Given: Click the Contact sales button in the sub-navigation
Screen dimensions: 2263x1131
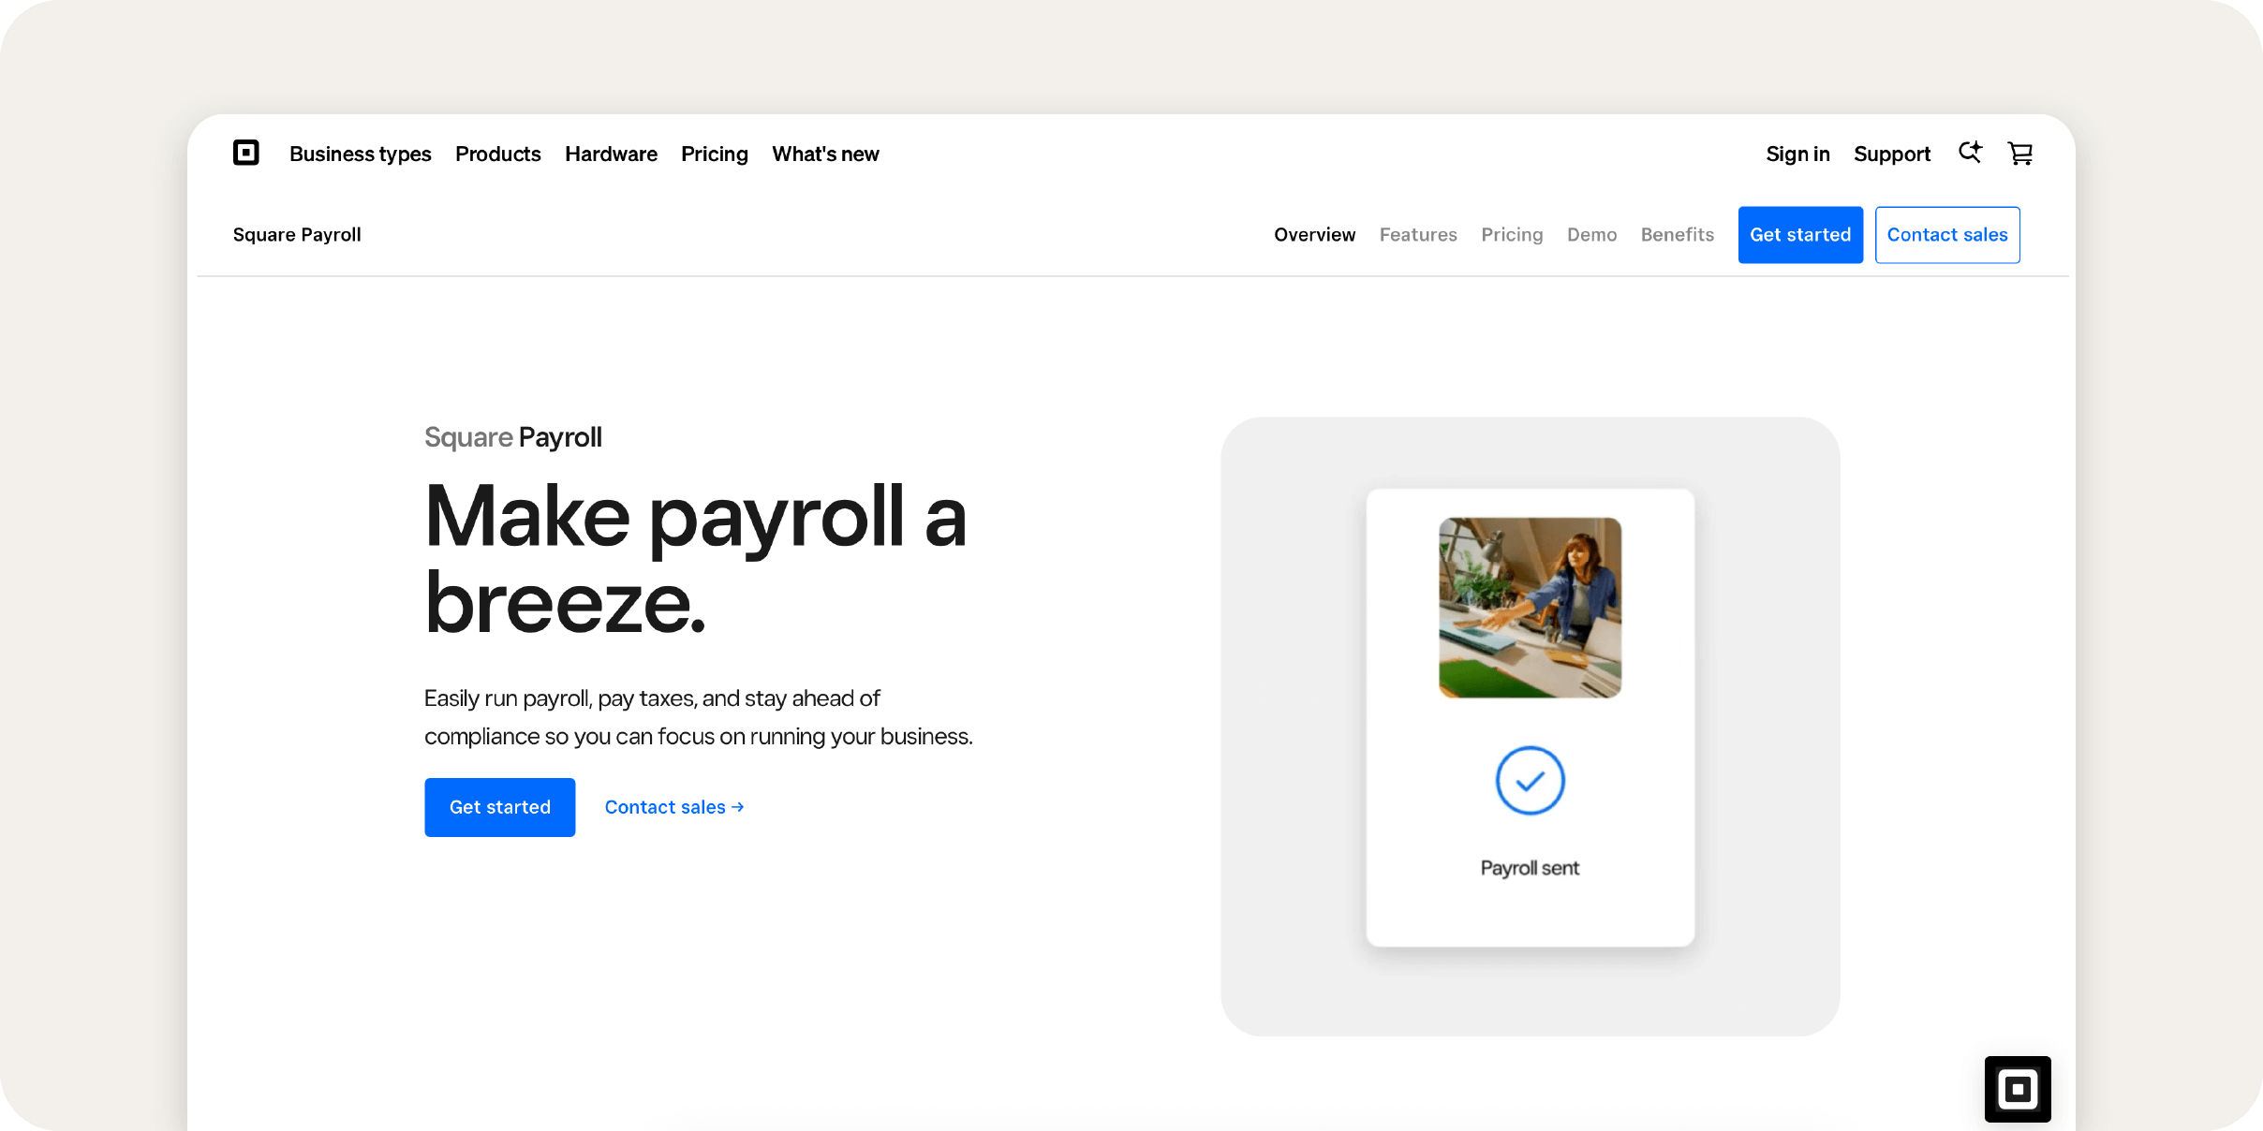Looking at the screenshot, I should (x=1947, y=235).
